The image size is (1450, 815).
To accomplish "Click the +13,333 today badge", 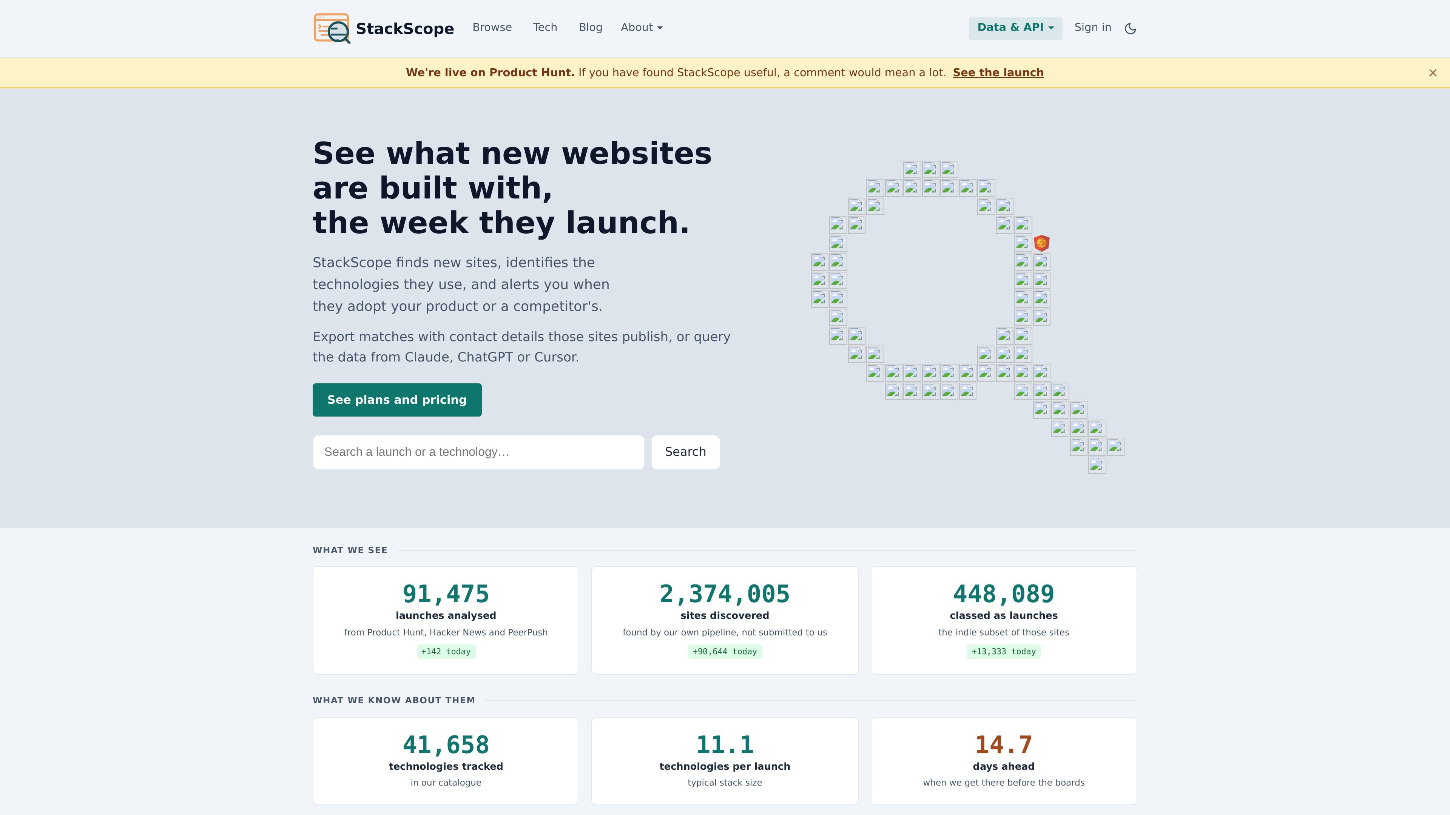I will point(1004,651).
